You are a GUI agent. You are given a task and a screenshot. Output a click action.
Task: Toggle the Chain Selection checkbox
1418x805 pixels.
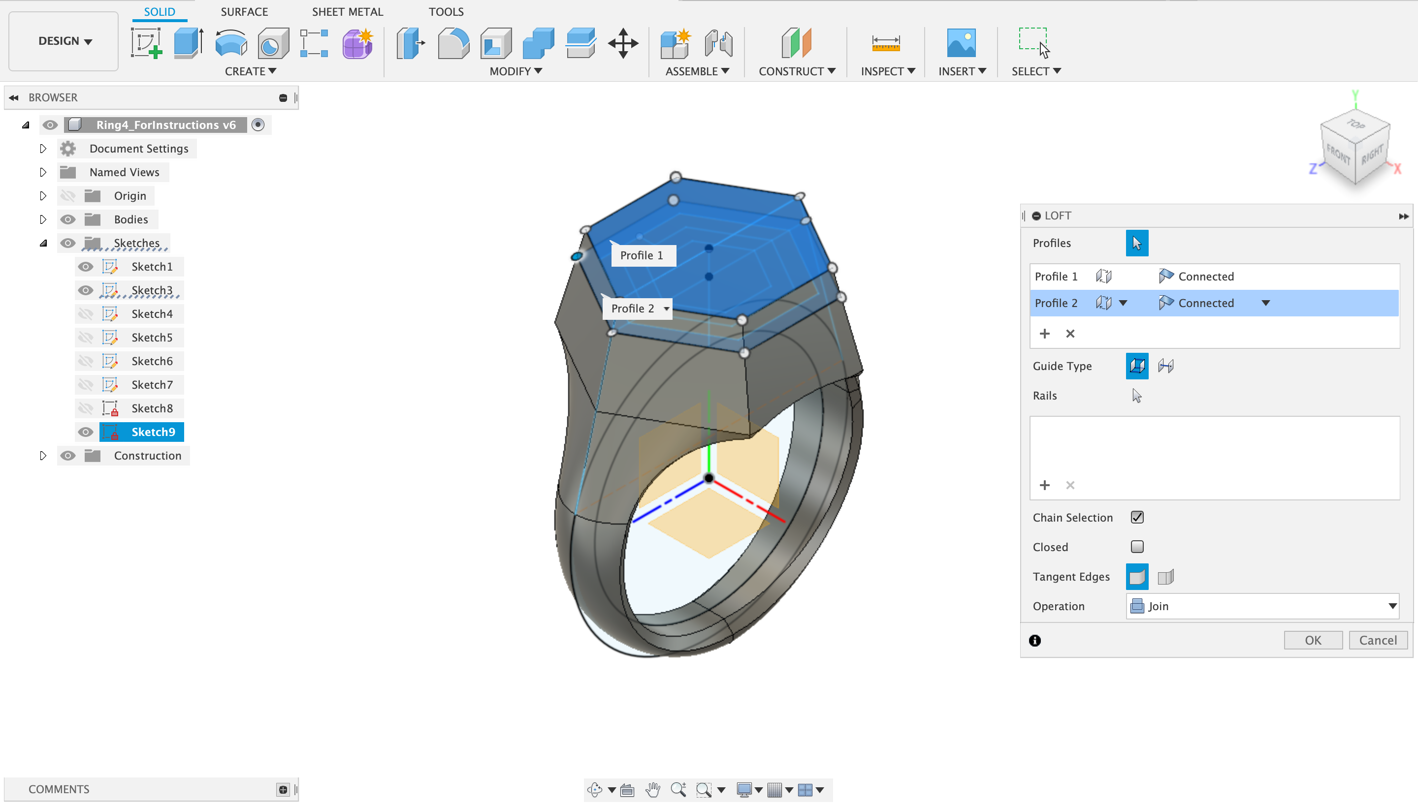tap(1137, 518)
